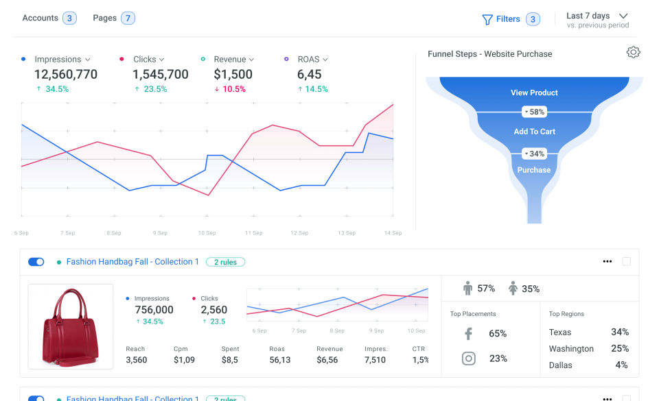Open Fashion Handbag Fall - Collection 1 link

132,262
